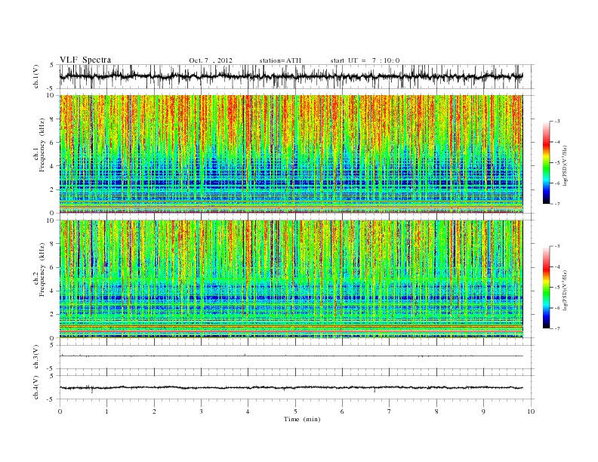Click the time axis tick label '3'
This screenshot has width=598, height=462.
pos(201,411)
